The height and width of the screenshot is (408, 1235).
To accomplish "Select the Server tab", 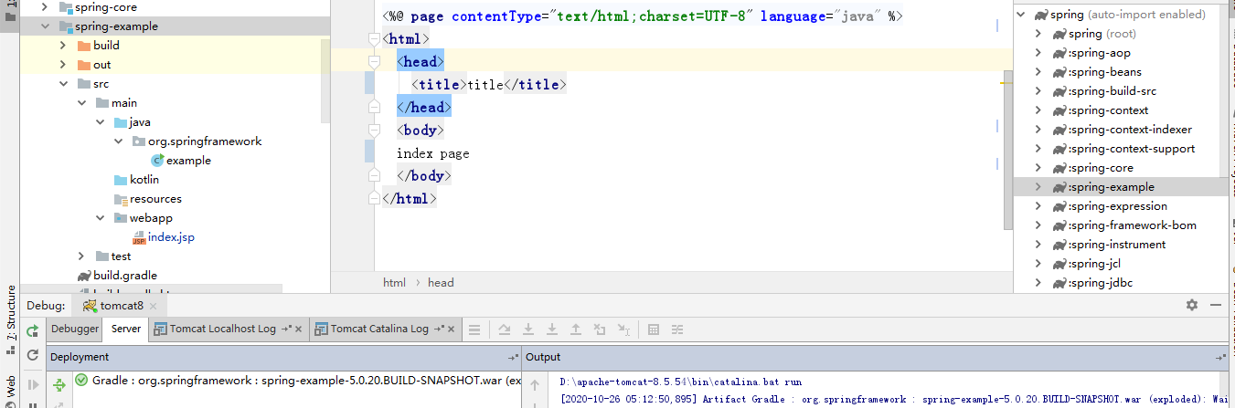I will pyautogui.click(x=126, y=329).
